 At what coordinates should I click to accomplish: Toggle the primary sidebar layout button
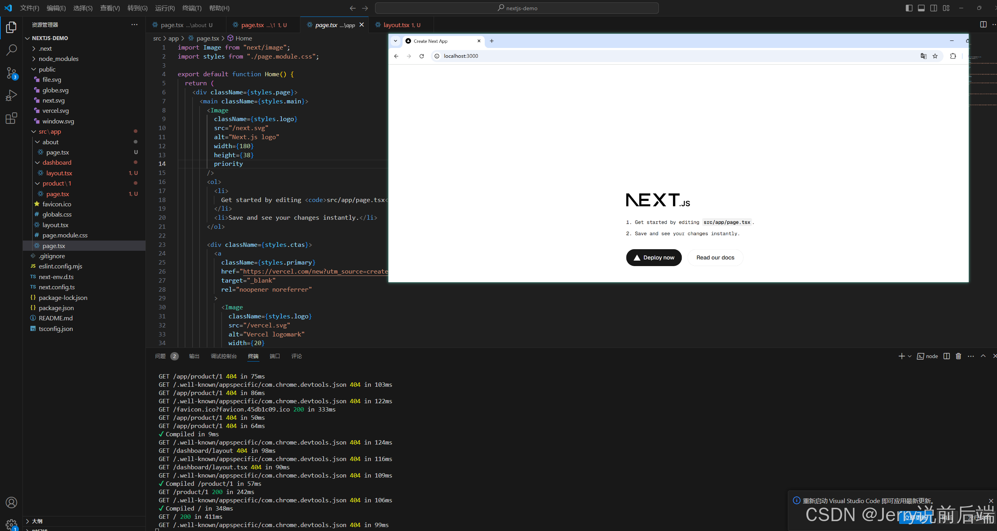click(x=909, y=8)
